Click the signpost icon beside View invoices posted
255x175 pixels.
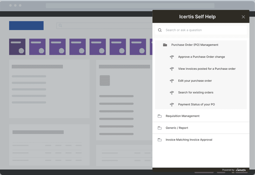[x=172, y=69]
